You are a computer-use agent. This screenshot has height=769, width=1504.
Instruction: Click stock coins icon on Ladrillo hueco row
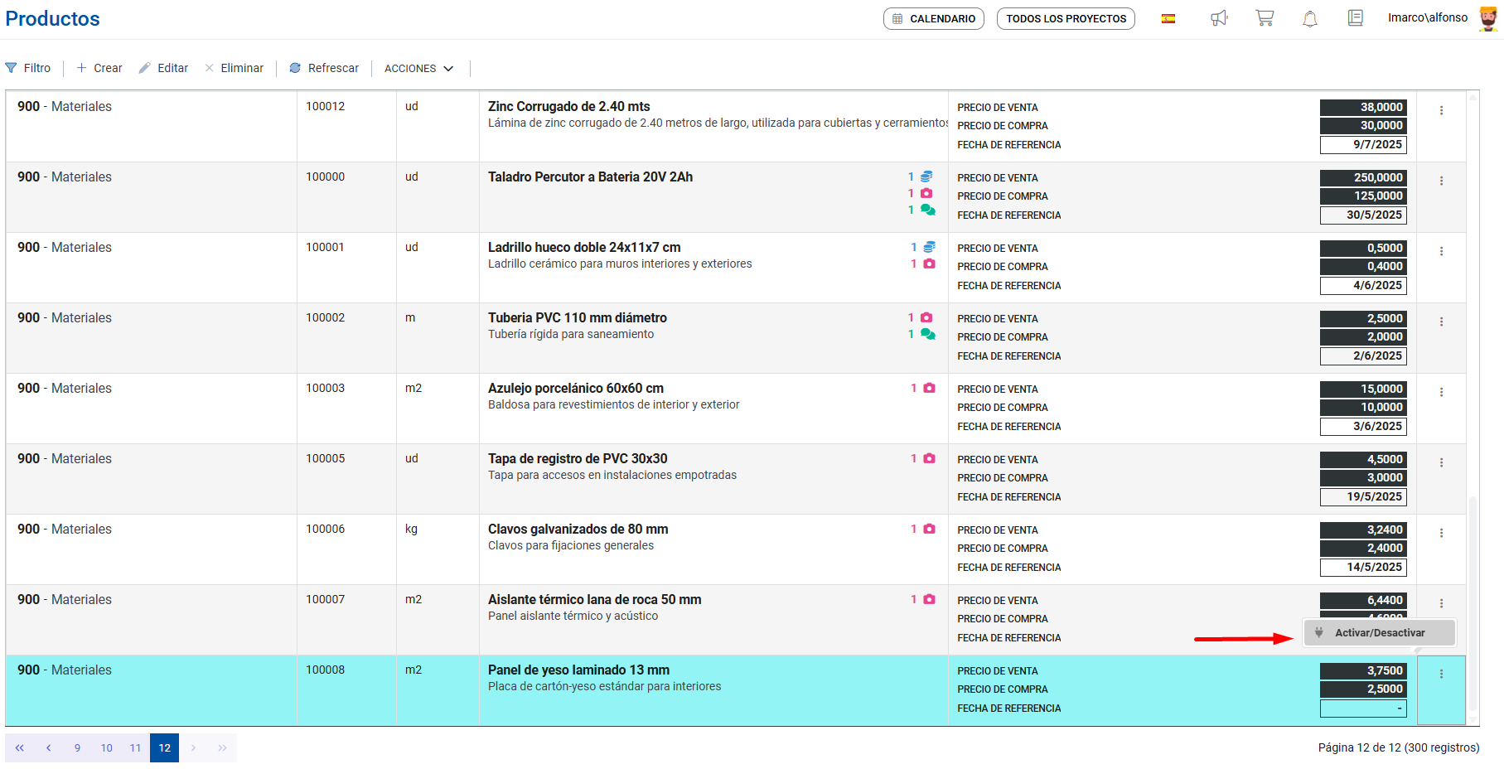(x=929, y=247)
